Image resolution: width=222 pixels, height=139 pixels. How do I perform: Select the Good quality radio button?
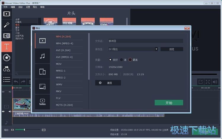click(x=110, y=60)
